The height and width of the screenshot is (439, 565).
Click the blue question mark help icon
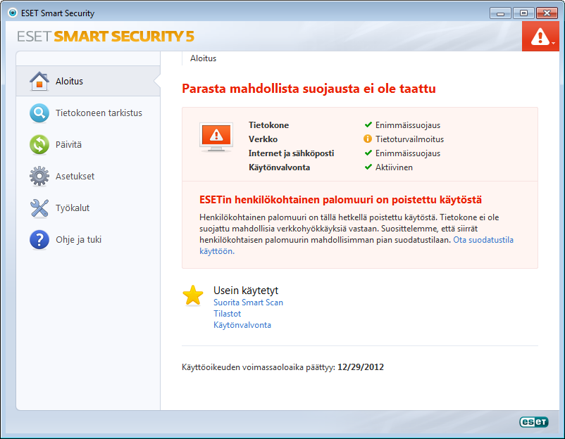coord(39,240)
